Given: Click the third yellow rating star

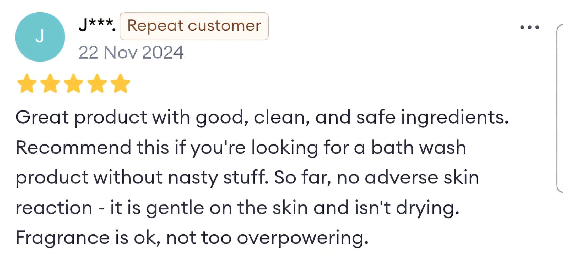Looking at the screenshot, I should click(x=74, y=83).
